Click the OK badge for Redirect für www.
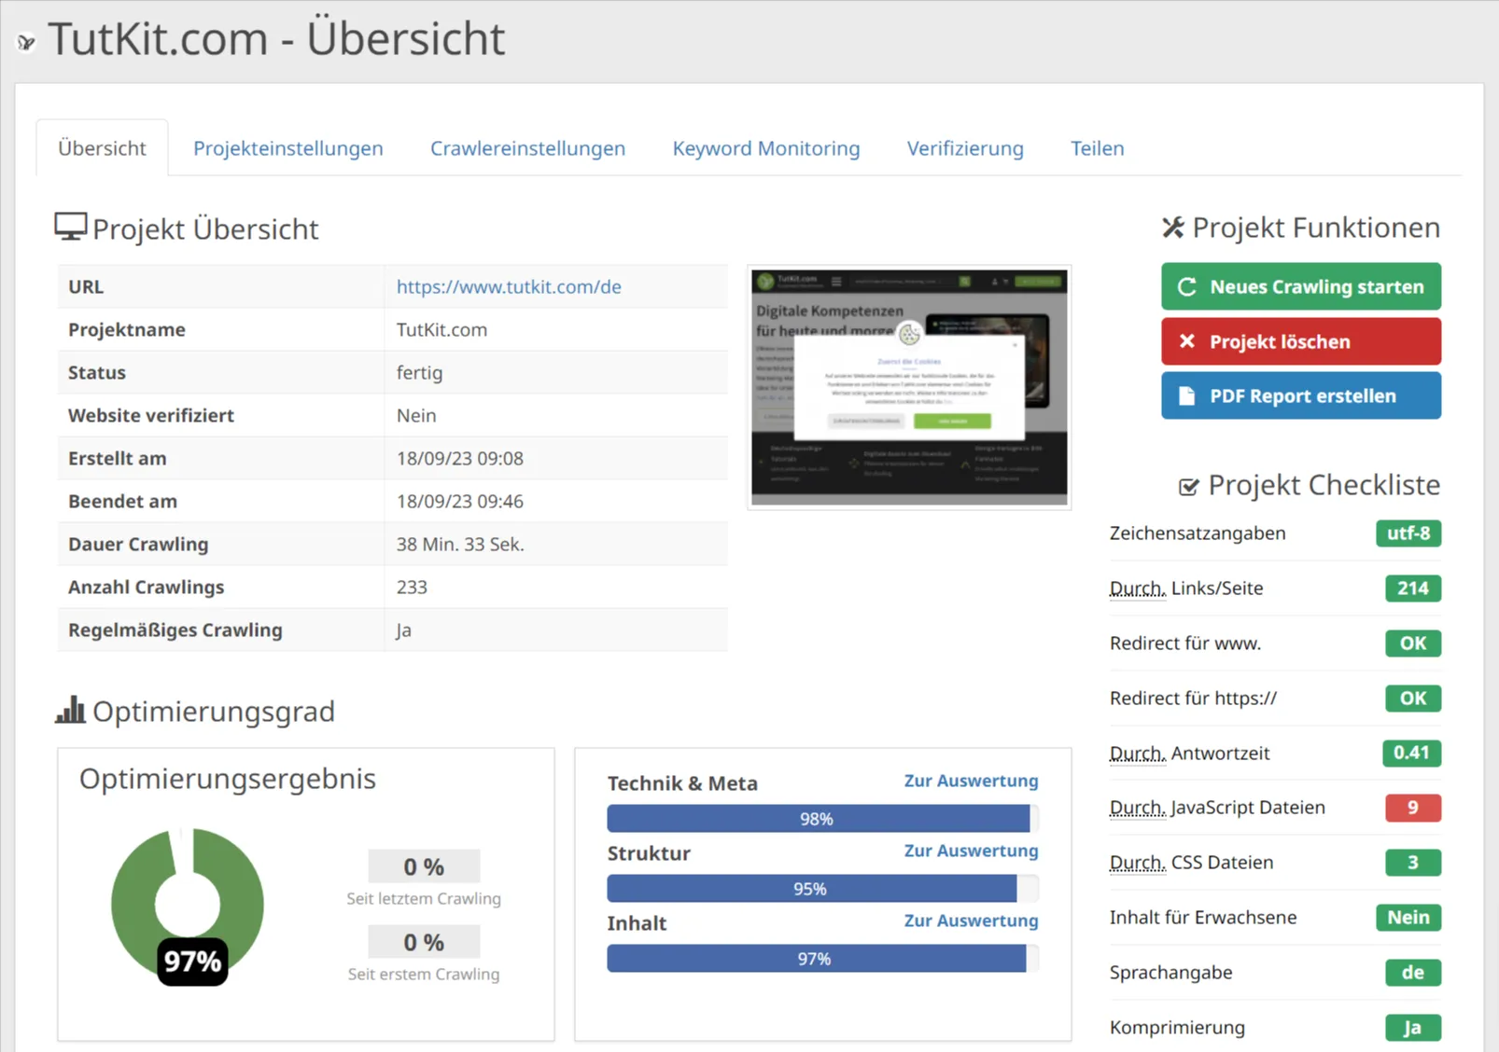The height and width of the screenshot is (1052, 1499). [1413, 643]
